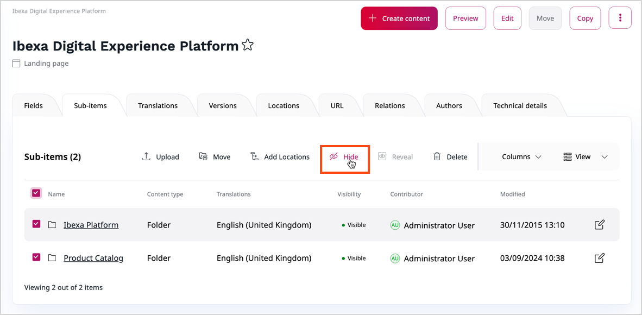Delete selected items with trash icon
The height and width of the screenshot is (315, 642).
pos(437,156)
